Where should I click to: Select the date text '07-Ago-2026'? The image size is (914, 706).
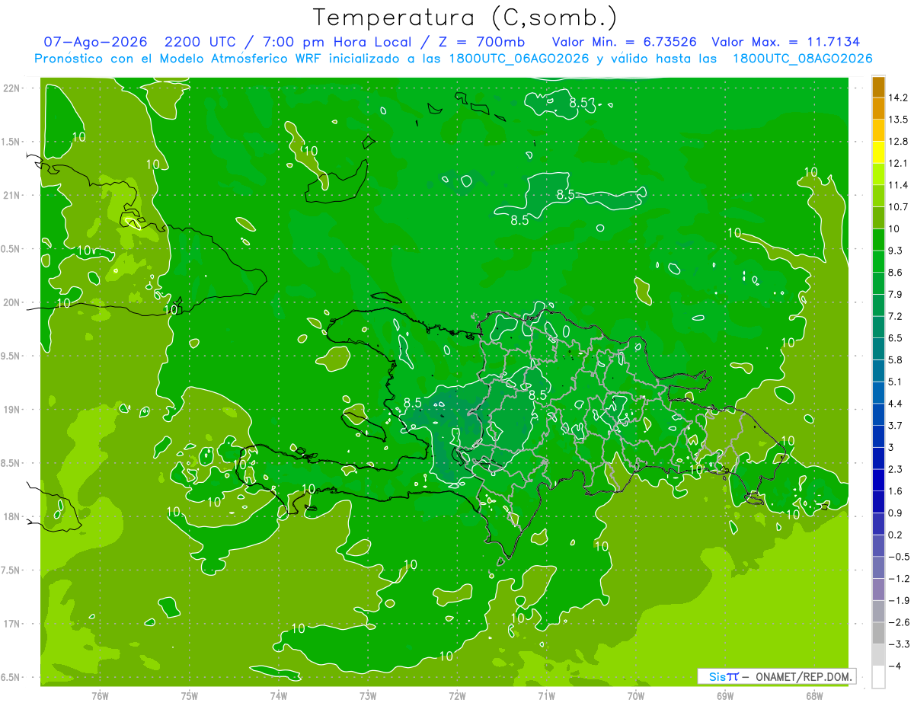point(95,42)
